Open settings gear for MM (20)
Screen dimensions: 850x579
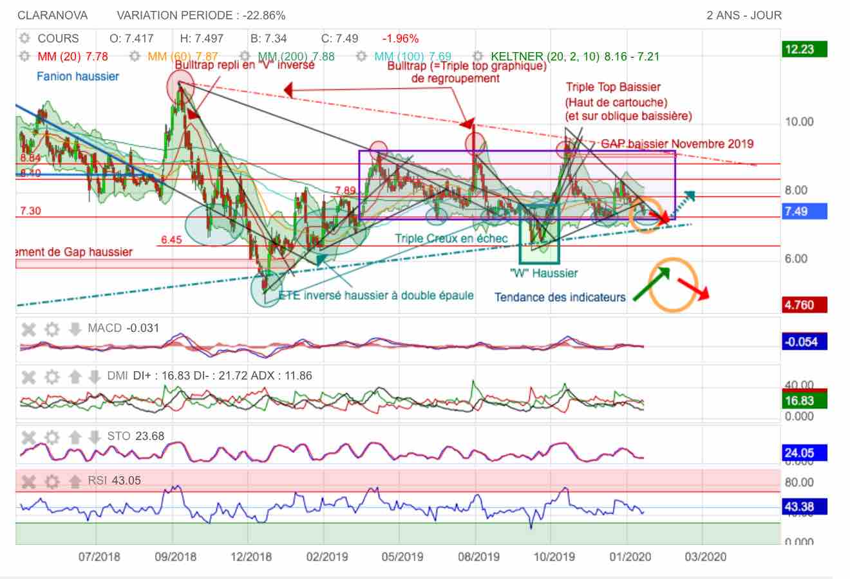tap(24, 57)
